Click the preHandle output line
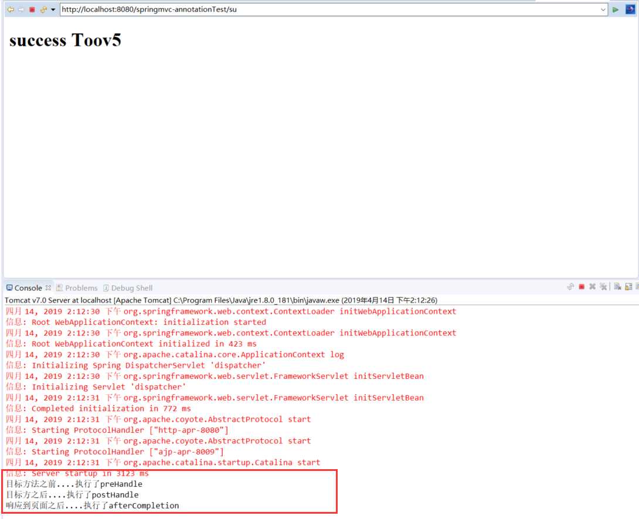This screenshot has height=519, width=639. click(x=74, y=484)
